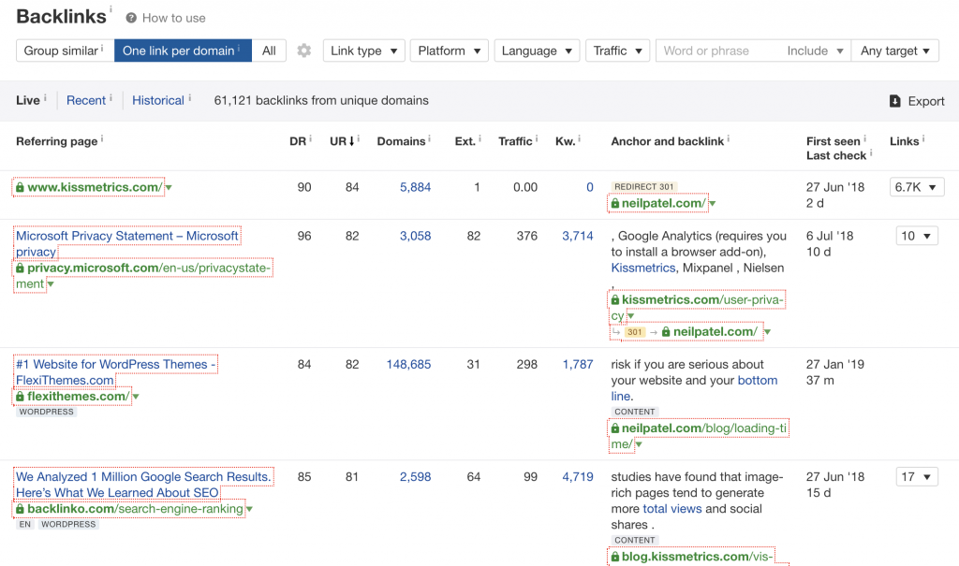Click the green arrow after www.kissmetrics.com URL
The image size is (959, 566).
(x=169, y=188)
